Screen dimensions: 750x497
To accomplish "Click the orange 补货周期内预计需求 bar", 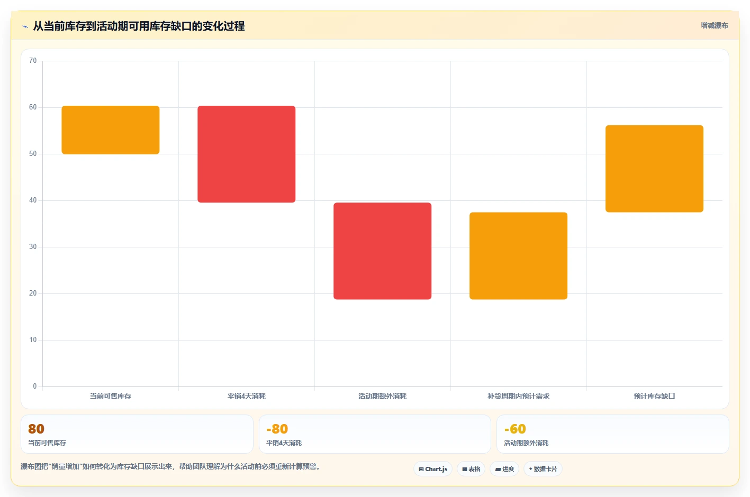I will (519, 256).
